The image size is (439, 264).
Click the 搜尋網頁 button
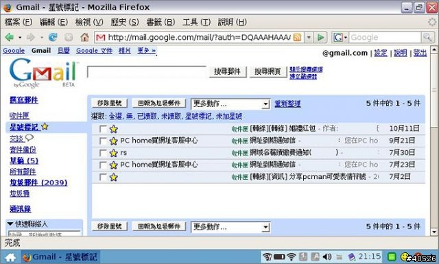point(268,72)
